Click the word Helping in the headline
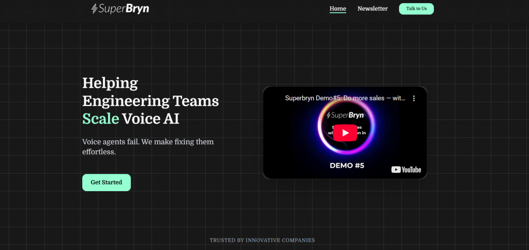Image resolution: width=529 pixels, height=250 pixels. [x=110, y=83]
